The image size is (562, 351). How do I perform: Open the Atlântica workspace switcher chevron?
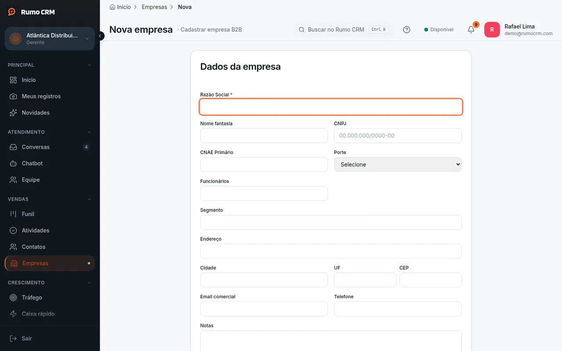pos(87,39)
